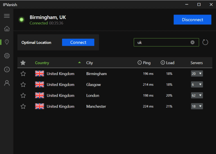Open the Info icon in the sidebar
Screen dimensions: 216x154
[x=7, y=69]
